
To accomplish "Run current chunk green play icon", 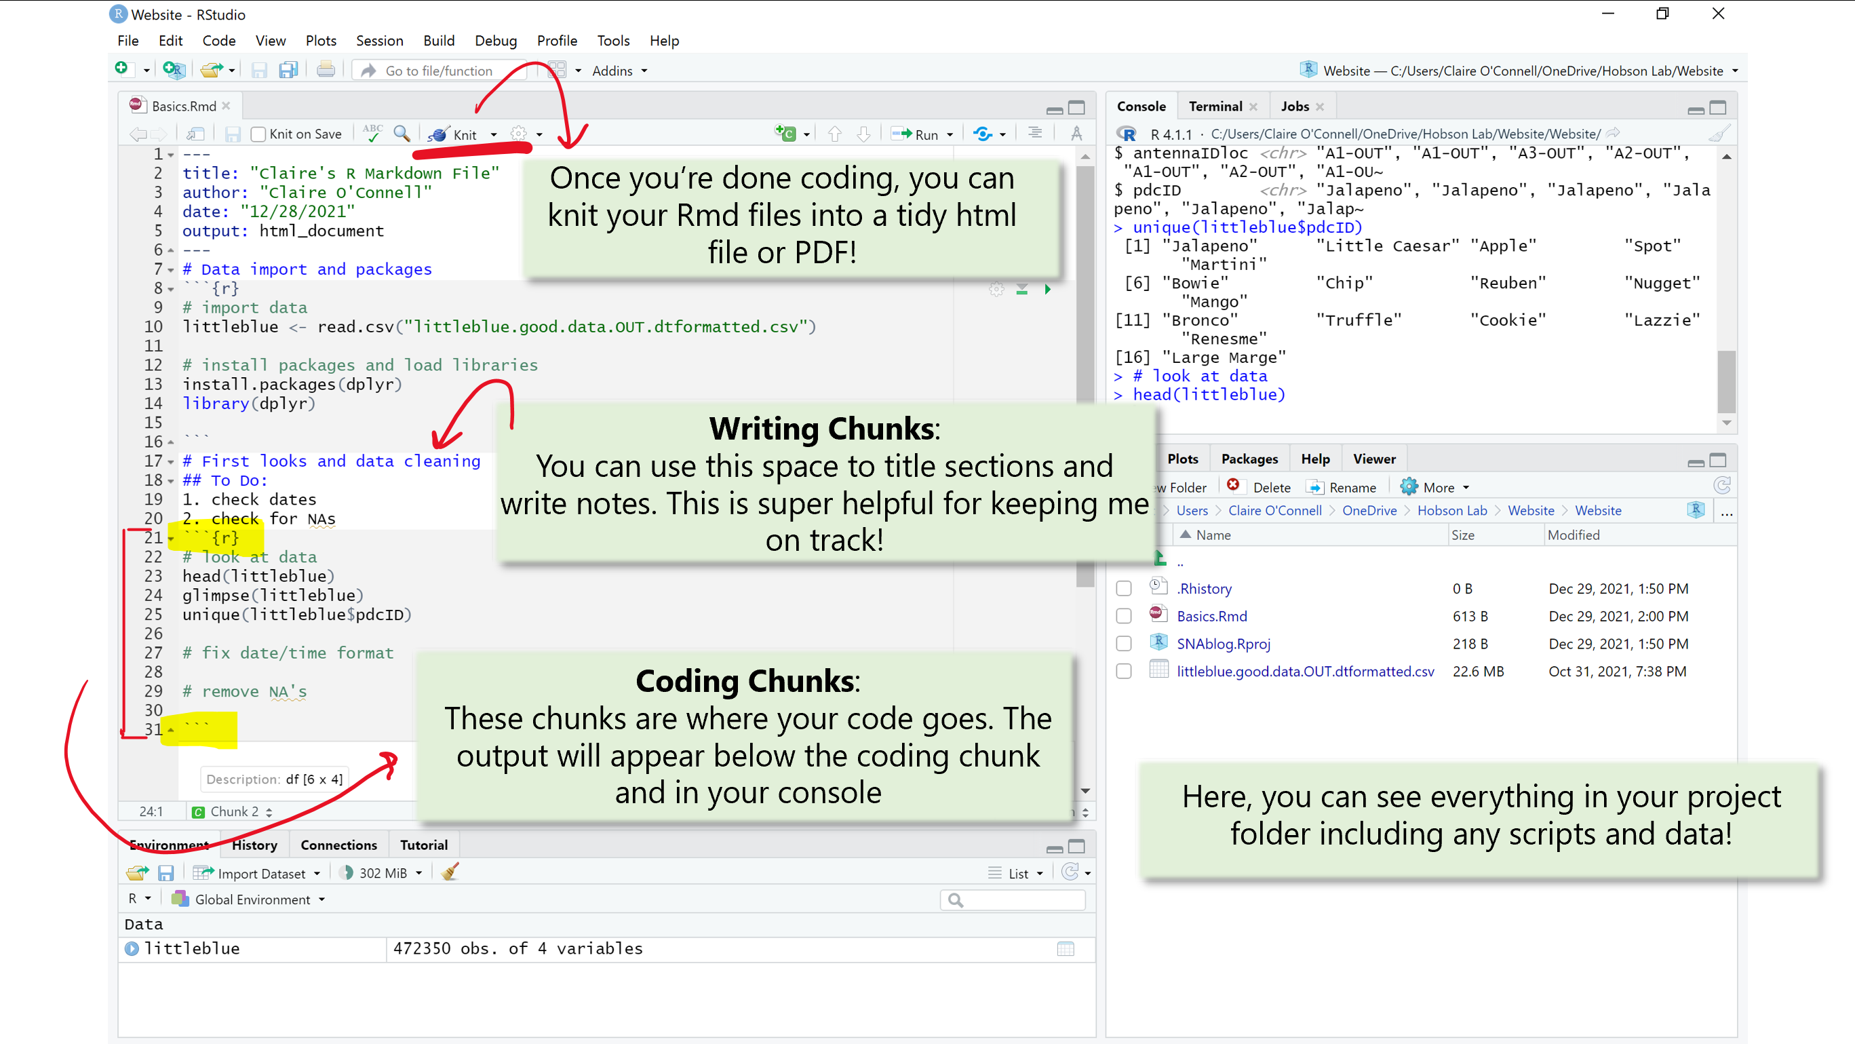I will [1048, 289].
